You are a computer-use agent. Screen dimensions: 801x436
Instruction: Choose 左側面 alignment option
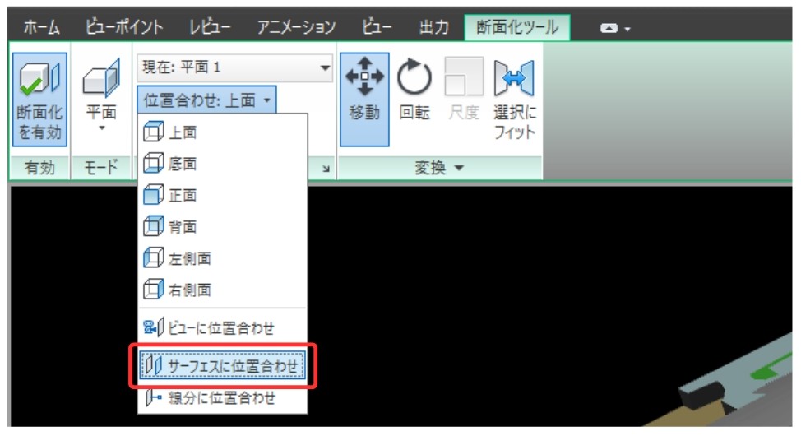pyautogui.click(x=223, y=258)
